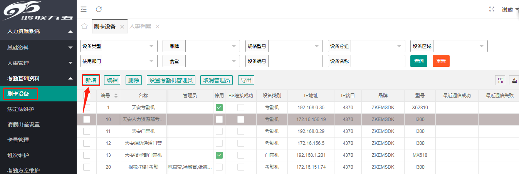
Task: Expand 基础资料 in the sidebar
Action: [39, 48]
